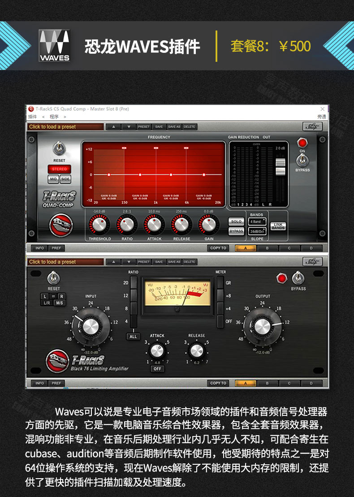Viewport: 354px width, 497px height.
Task: Open Quad-Comp INFO panel
Action: [39, 248]
